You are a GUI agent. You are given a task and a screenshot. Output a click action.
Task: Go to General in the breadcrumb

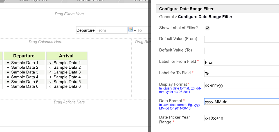[x=166, y=17]
